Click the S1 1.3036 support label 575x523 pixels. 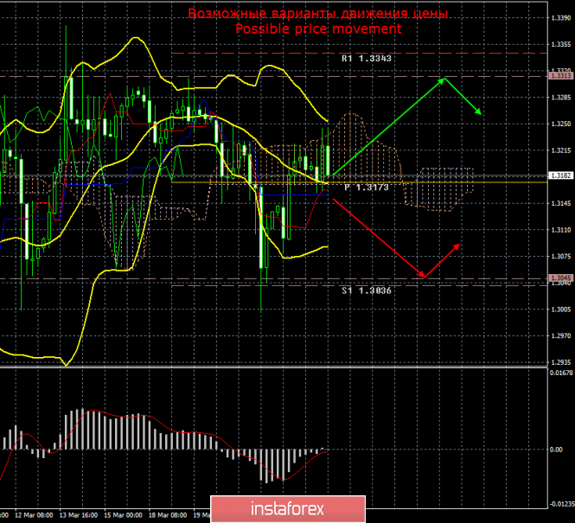(367, 291)
